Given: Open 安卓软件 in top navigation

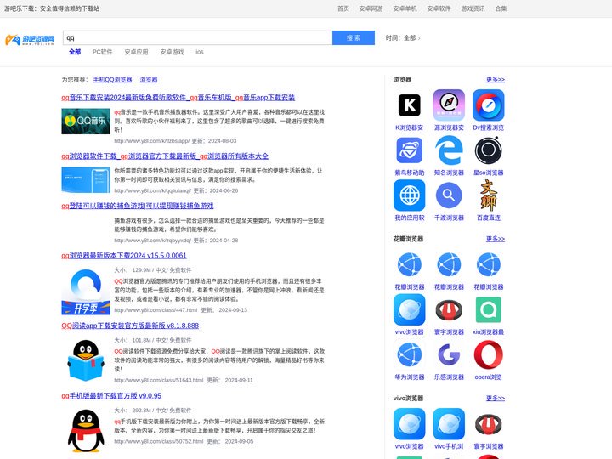Looking at the screenshot, I should tap(439, 8).
